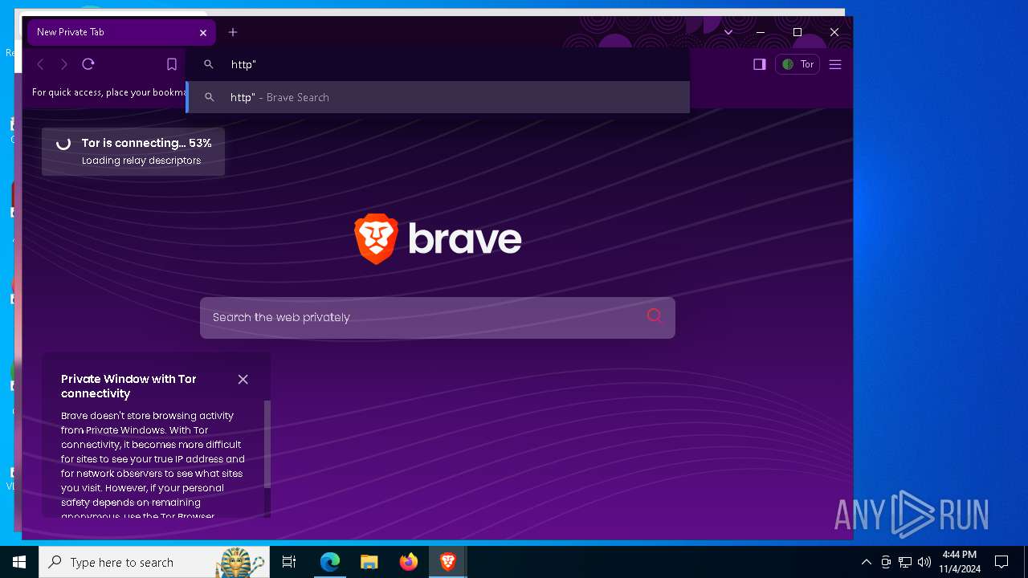Open Task View from the taskbar
Viewport: 1028px width, 578px height.
click(x=289, y=562)
